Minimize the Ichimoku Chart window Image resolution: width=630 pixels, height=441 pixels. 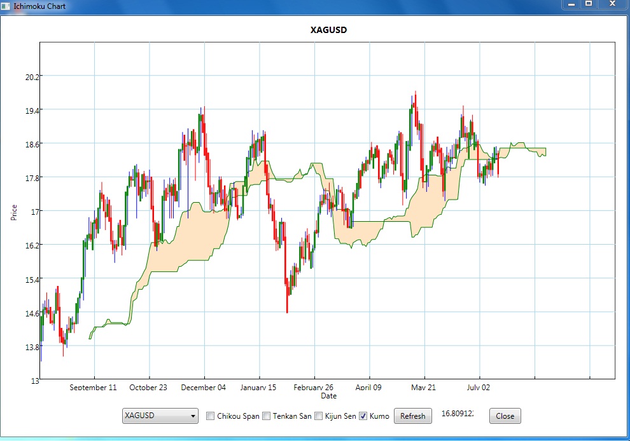(571, 4)
